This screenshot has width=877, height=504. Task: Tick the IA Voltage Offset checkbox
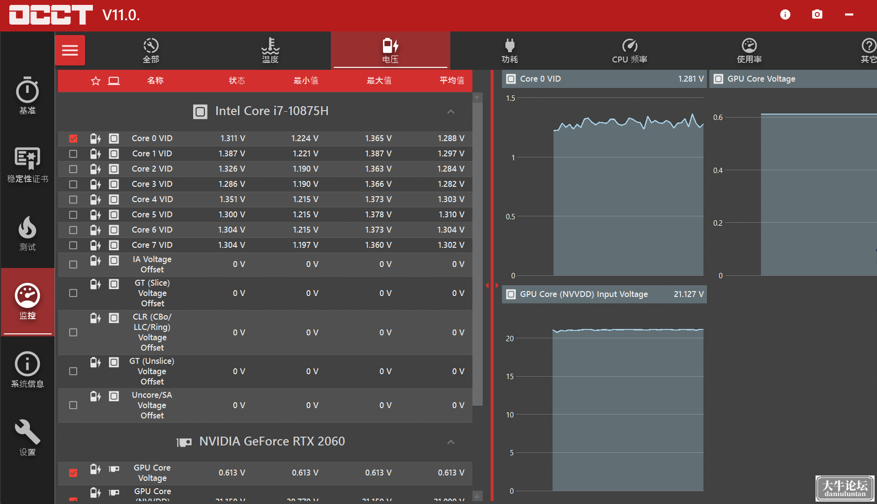coord(73,265)
